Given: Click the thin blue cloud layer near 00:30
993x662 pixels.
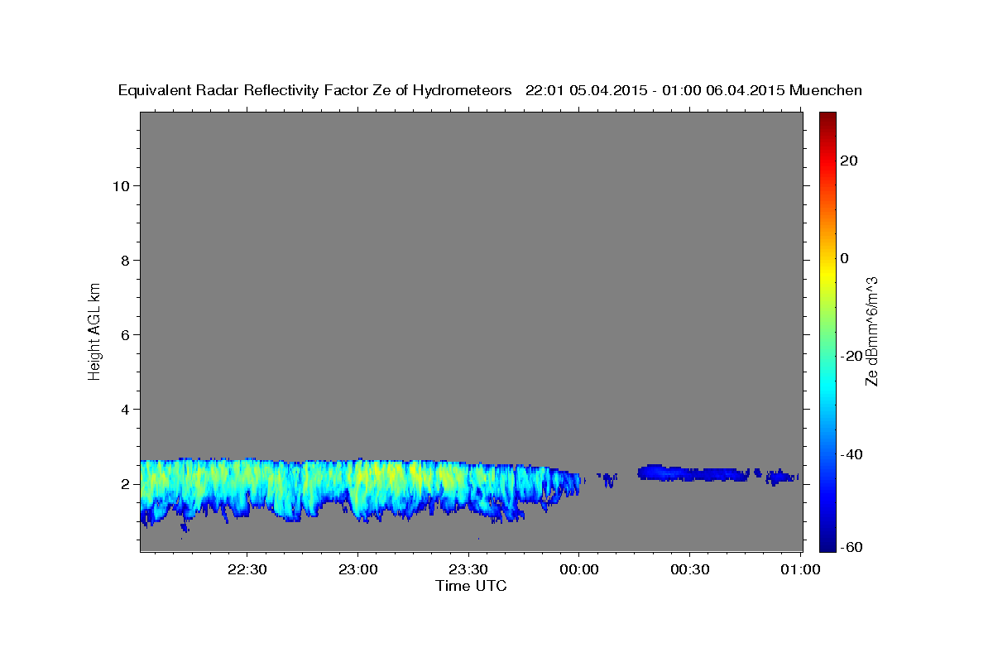Looking at the screenshot, I should click(693, 473).
